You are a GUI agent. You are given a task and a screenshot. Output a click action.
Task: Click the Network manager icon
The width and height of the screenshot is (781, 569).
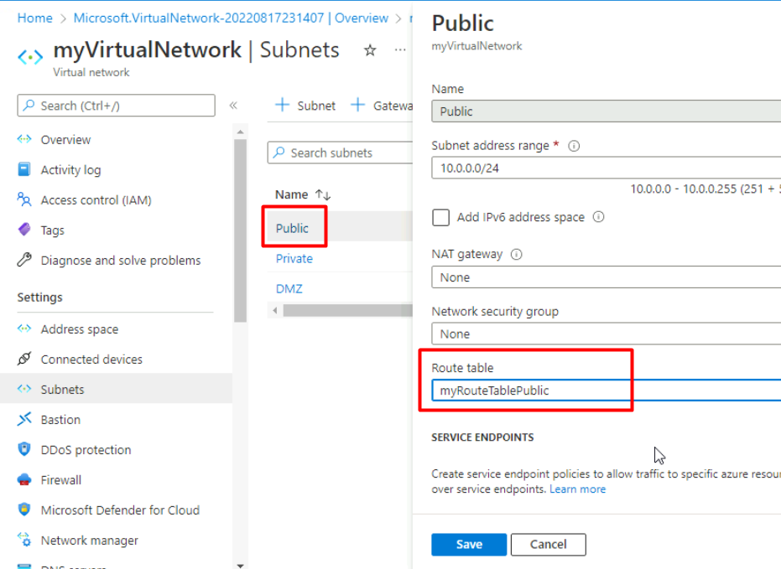[23, 539]
